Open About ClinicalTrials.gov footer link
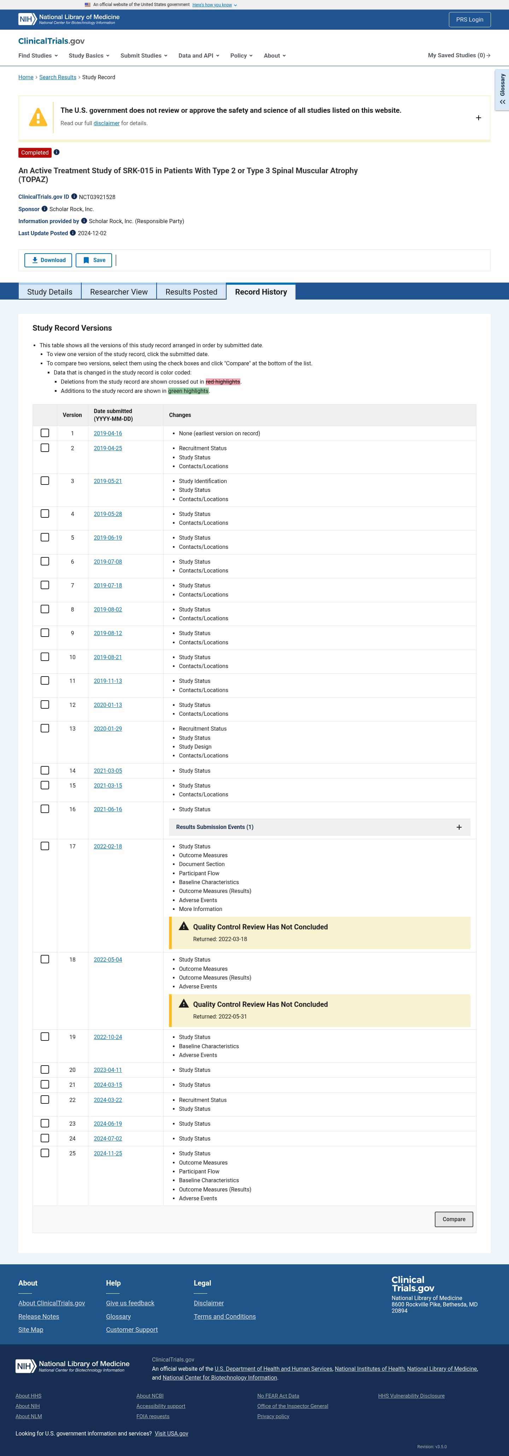 tap(51, 1303)
